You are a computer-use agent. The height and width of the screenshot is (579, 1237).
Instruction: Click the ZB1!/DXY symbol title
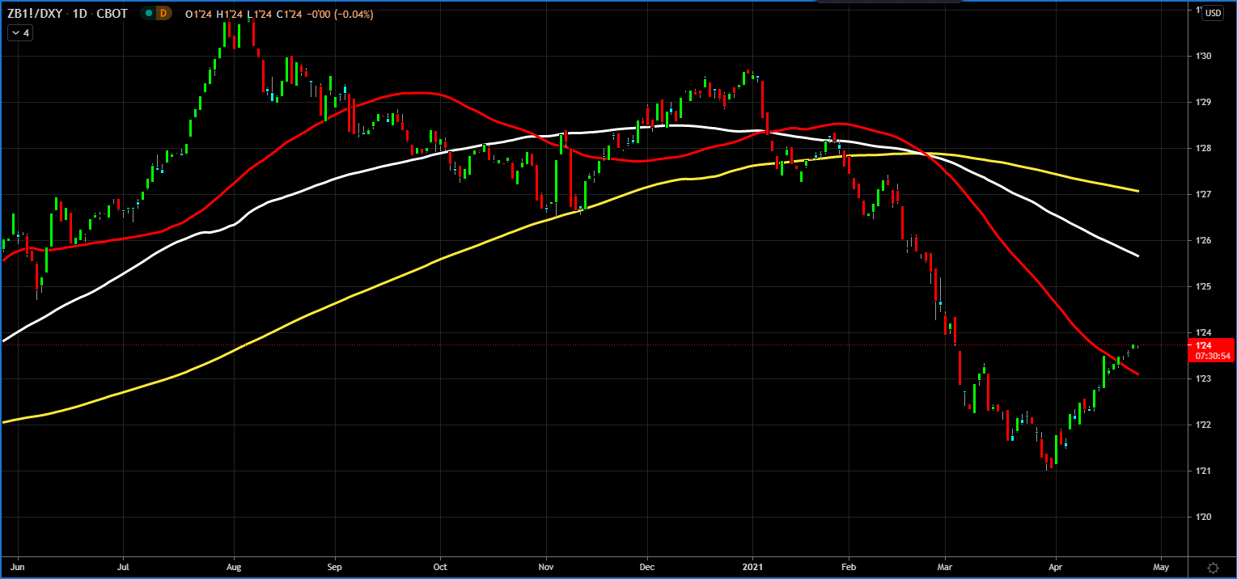coord(36,14)
